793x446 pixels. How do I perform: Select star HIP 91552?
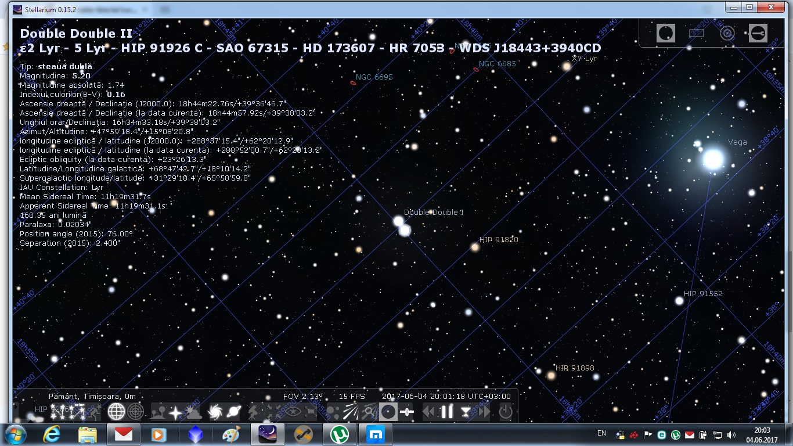tap(679, 301)
